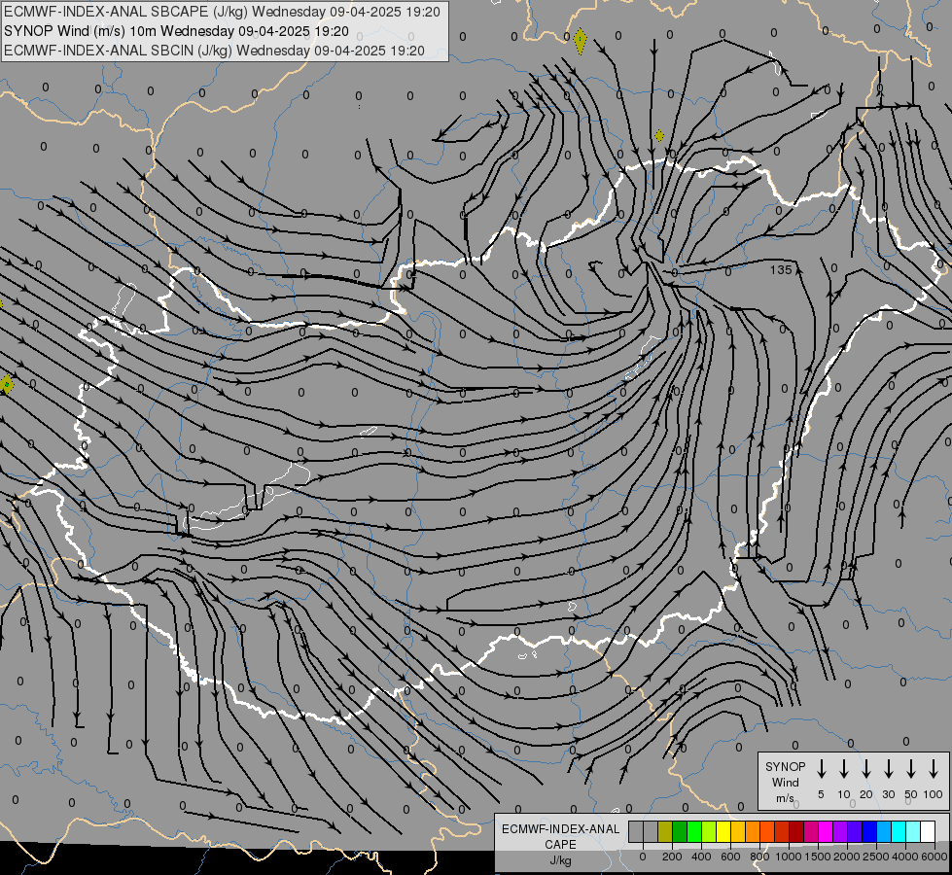Click the m/s unit in wind legend
Screen dimensions: 952x875
(785, 798)
